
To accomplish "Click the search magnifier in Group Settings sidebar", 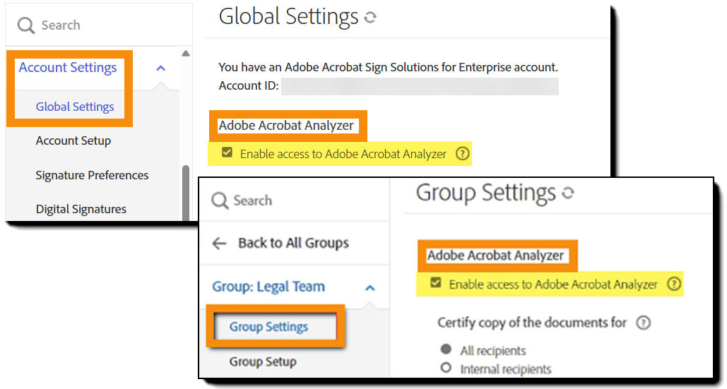I will tap(220, 201).
